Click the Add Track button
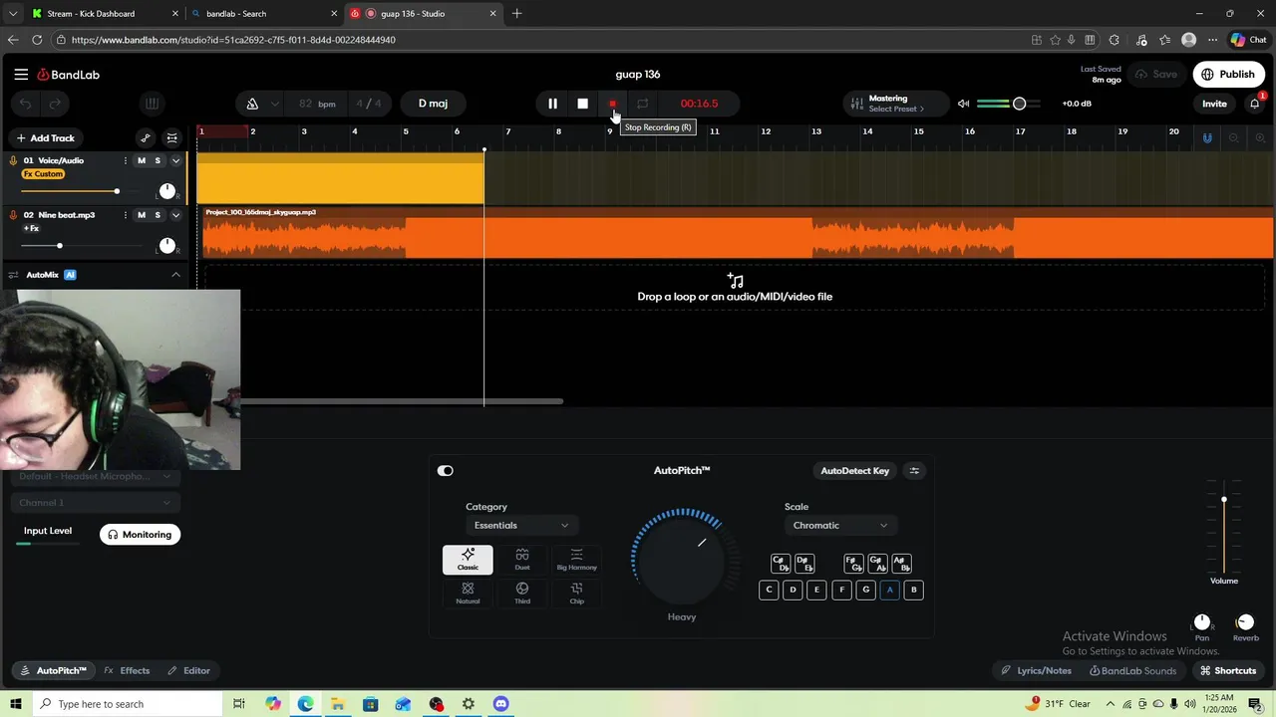This screenshot has width=1276, height=717. point(45,138)
